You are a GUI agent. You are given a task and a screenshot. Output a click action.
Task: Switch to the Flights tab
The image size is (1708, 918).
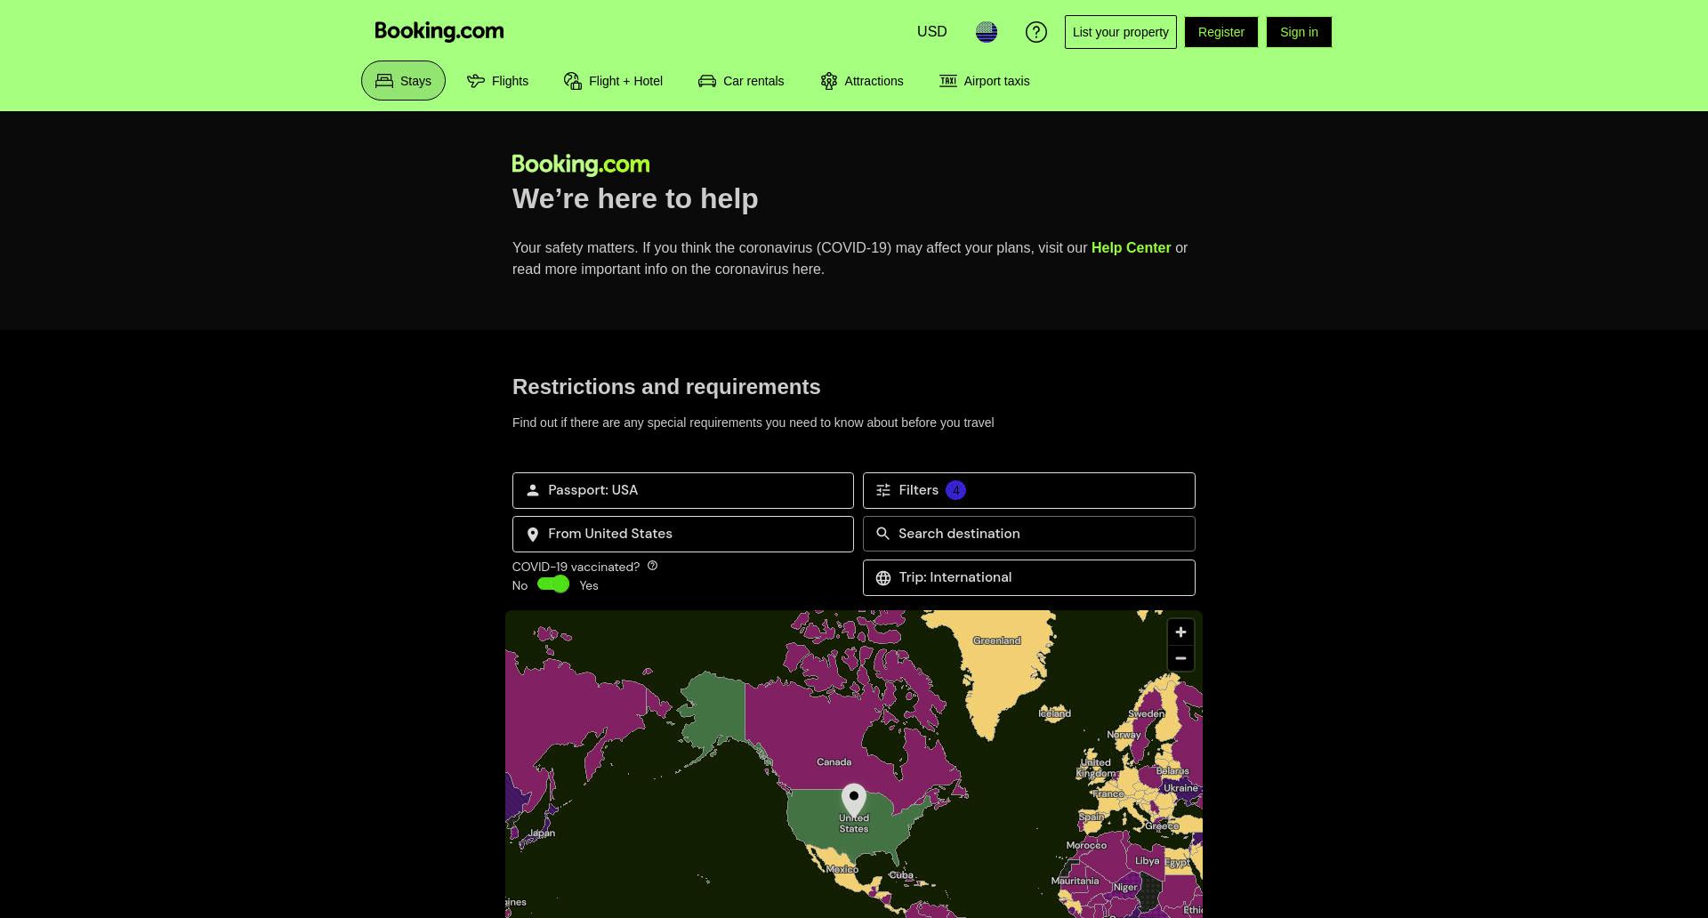tap(498, 81)
